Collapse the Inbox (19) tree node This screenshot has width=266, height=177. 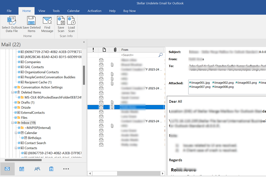[x=12, y=123]
